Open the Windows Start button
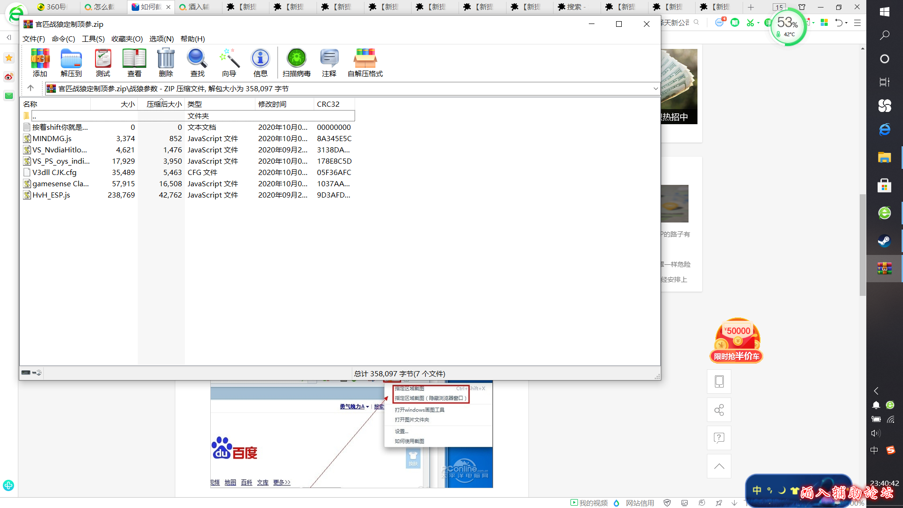This screenshot has width=903, height=508. pos(884,12)
